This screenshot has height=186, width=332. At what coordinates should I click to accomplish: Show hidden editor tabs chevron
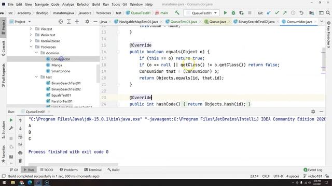click(322, 22)
